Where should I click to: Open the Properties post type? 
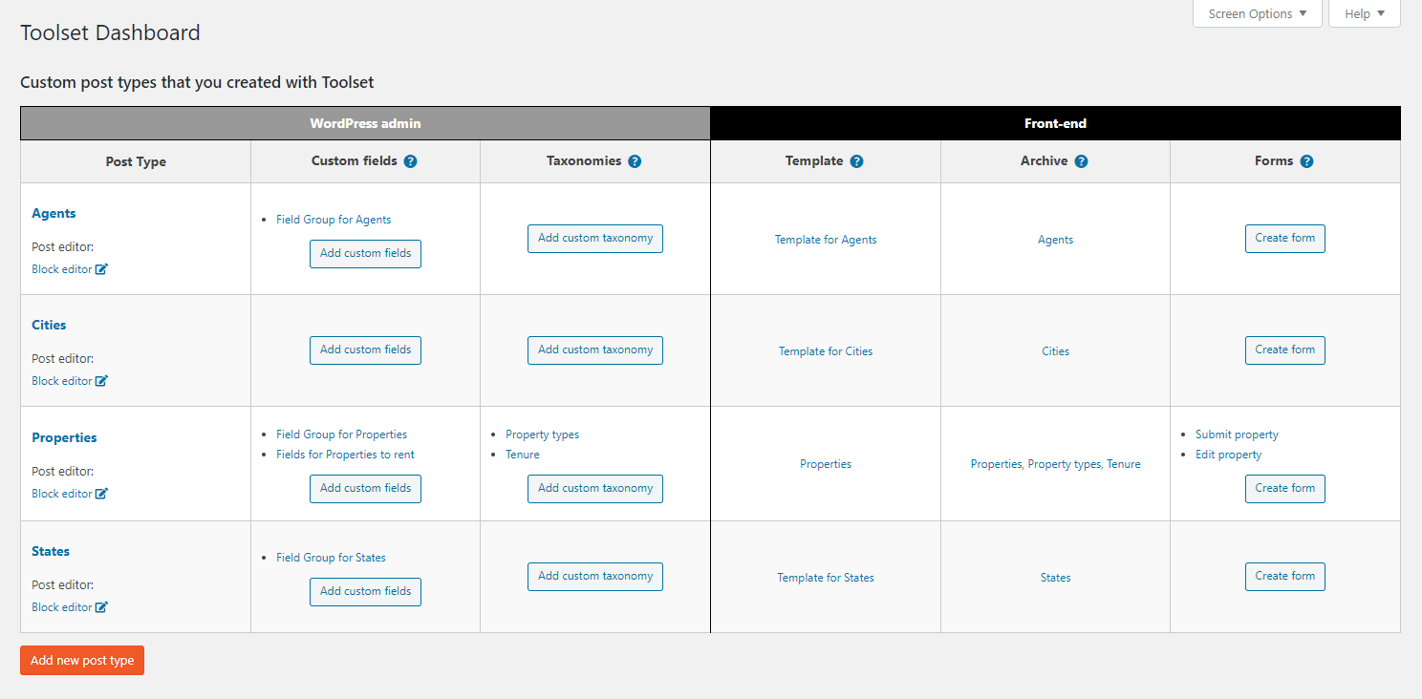(64, 438)
